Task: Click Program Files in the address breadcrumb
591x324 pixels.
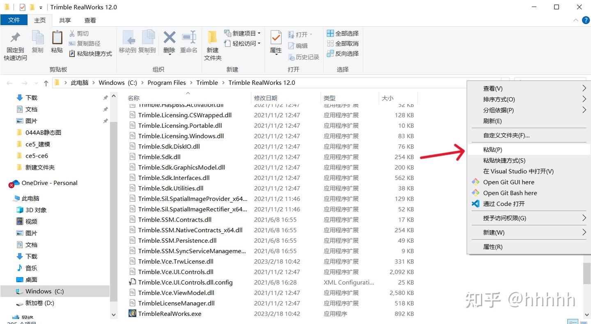Action: 167,83
